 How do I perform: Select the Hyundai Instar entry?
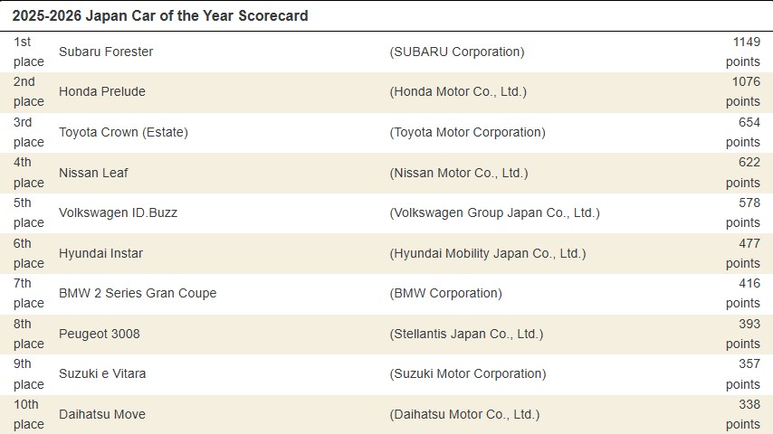[x=100, y=253]
